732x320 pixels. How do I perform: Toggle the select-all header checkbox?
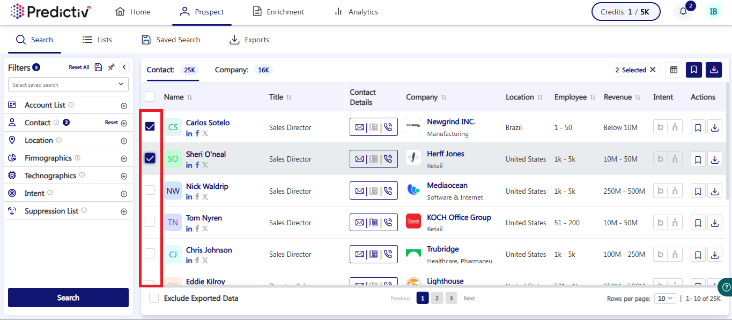pyautogui.click(x=150, y=97)
